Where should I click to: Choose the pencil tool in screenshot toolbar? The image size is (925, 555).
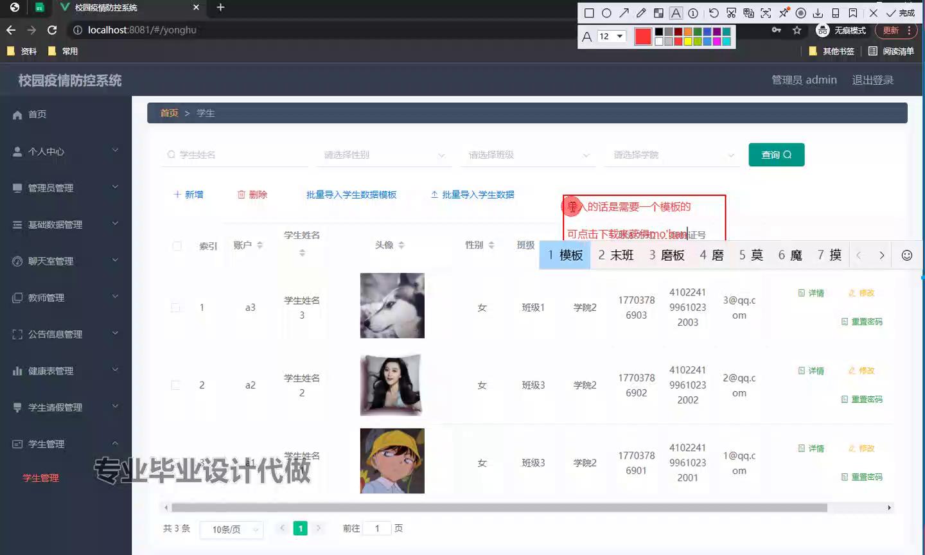pyautogui.click(x=641, y=13)
